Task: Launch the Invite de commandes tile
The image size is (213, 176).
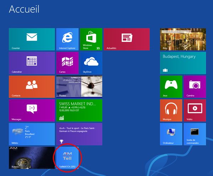Action: [x=195, y=134]
